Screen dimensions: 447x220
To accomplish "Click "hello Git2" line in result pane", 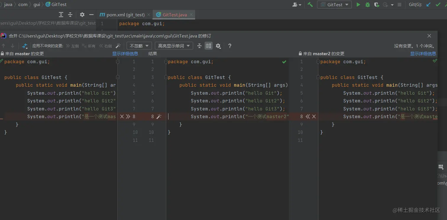I will click(x=238, y=101).
